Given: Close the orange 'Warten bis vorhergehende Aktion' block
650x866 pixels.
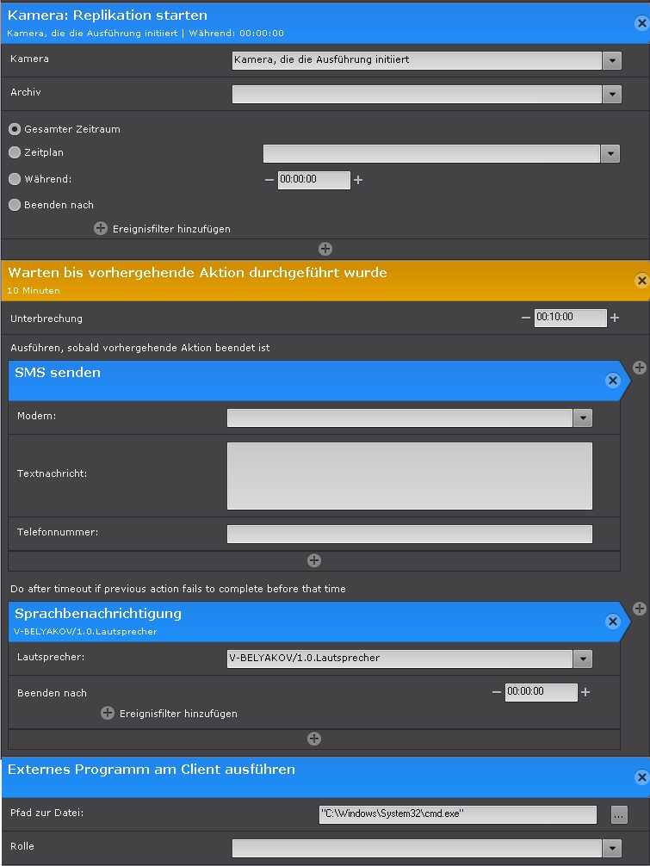Looking at the screenshot, I should coord(641,281).
